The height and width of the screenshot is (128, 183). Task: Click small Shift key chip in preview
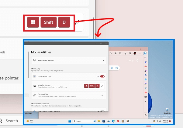pos(92,86)
